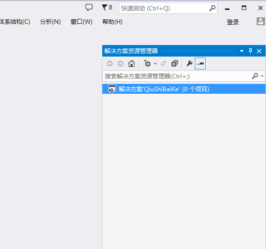
Task: Open the 体系结构(C) menu
Action: [15, 22]
